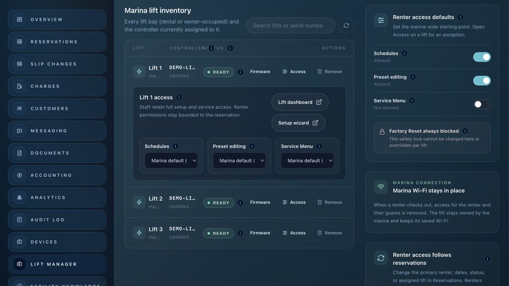Disable the Schedules renter access toggle

click(x=482, y=57)
